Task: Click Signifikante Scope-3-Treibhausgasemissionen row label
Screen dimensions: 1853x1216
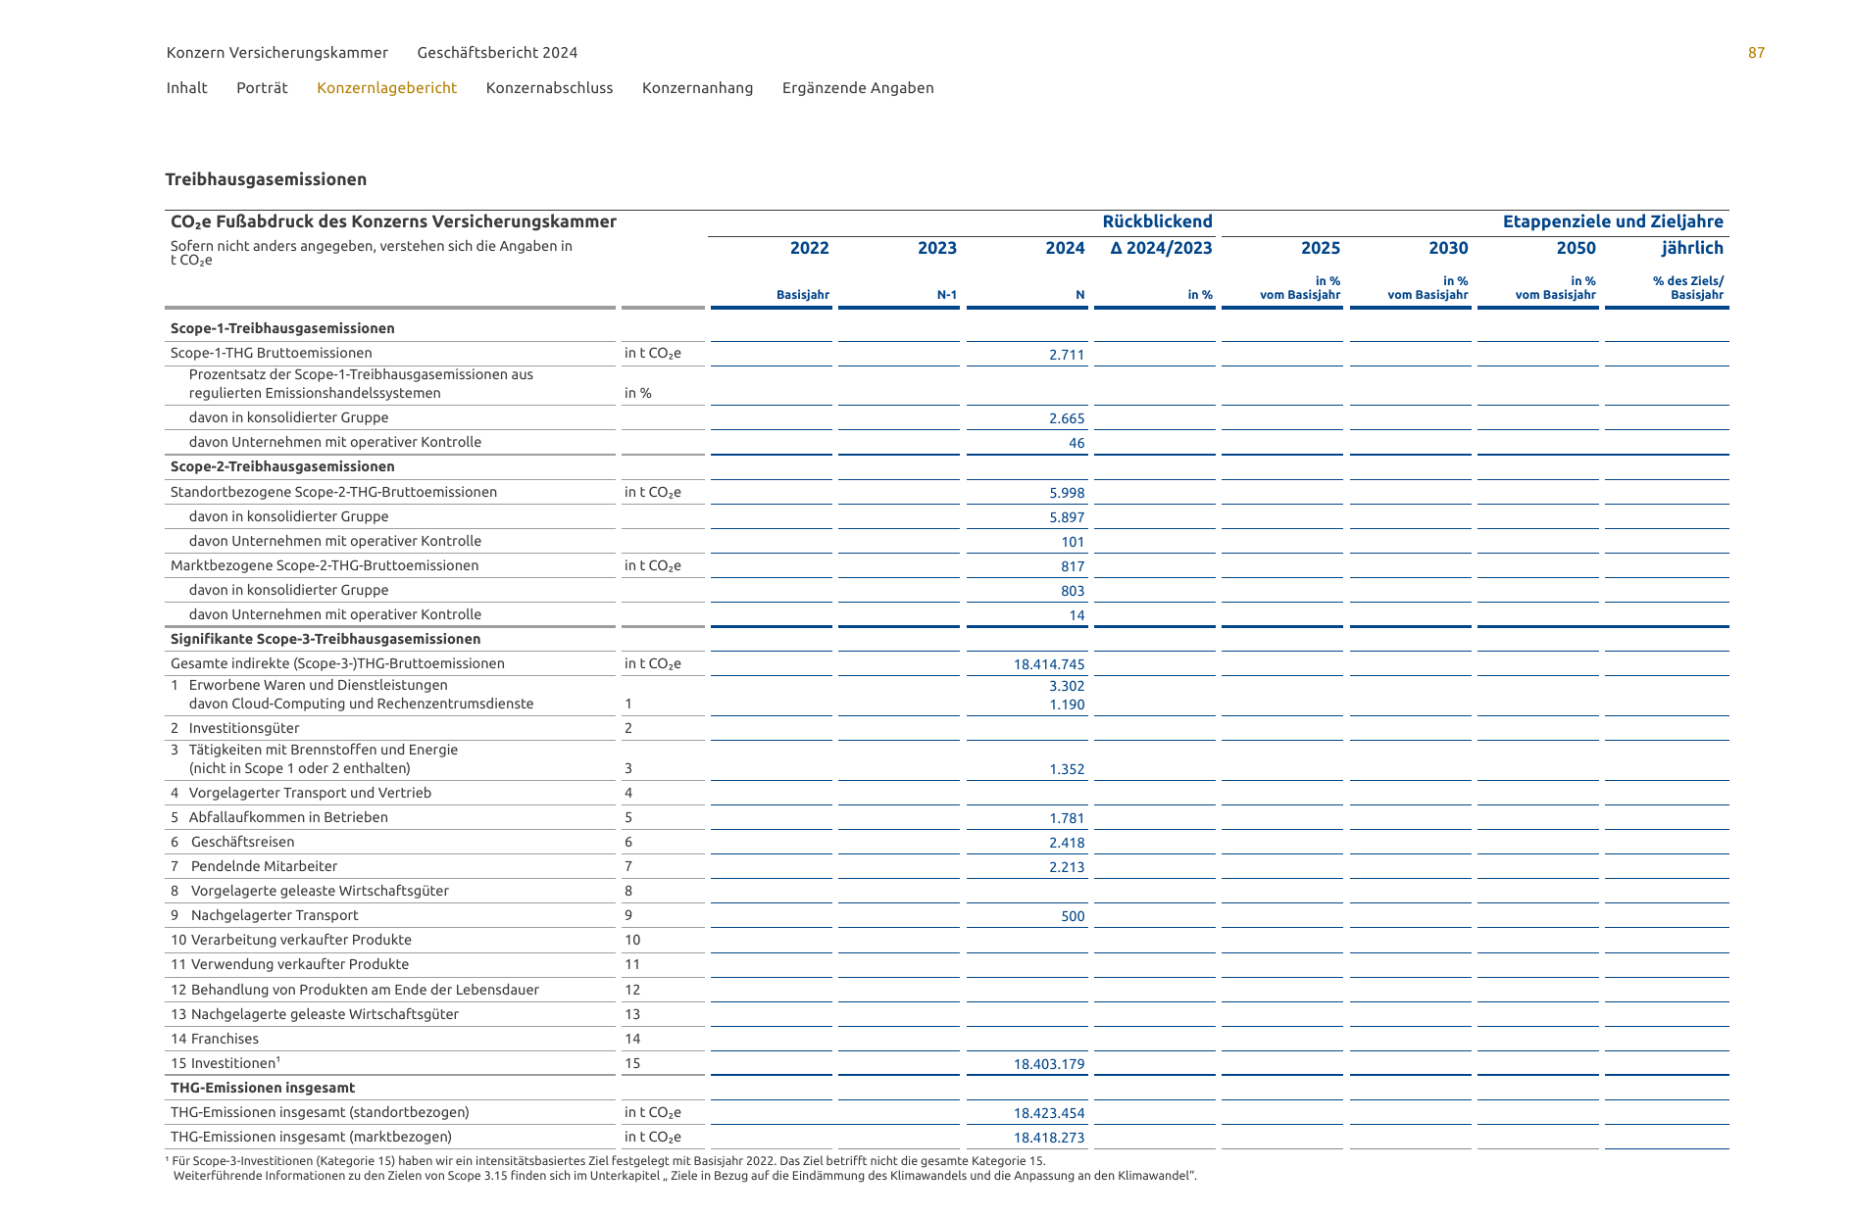Action: pos(326,639)
